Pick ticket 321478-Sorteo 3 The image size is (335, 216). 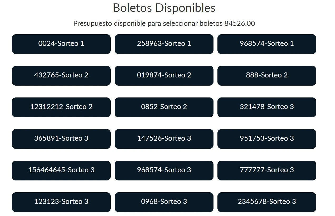pyautogui.click(x=267, y=107)
